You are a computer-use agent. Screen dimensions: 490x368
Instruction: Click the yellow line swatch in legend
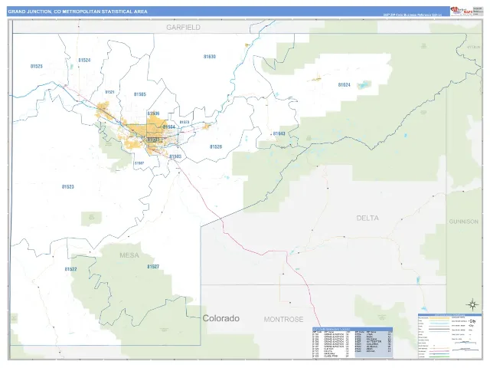(x=439, y=318)
